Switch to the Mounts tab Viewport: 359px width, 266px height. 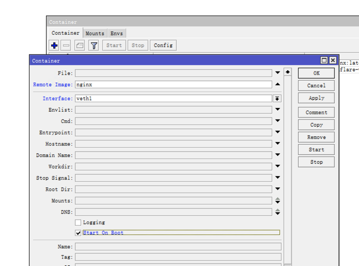(x=95, y=33)
